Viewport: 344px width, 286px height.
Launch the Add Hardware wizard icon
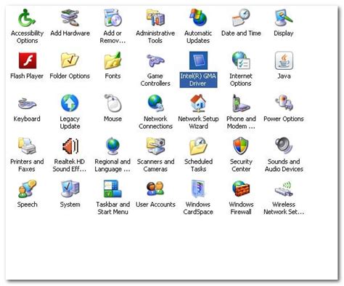pos(70,17)
